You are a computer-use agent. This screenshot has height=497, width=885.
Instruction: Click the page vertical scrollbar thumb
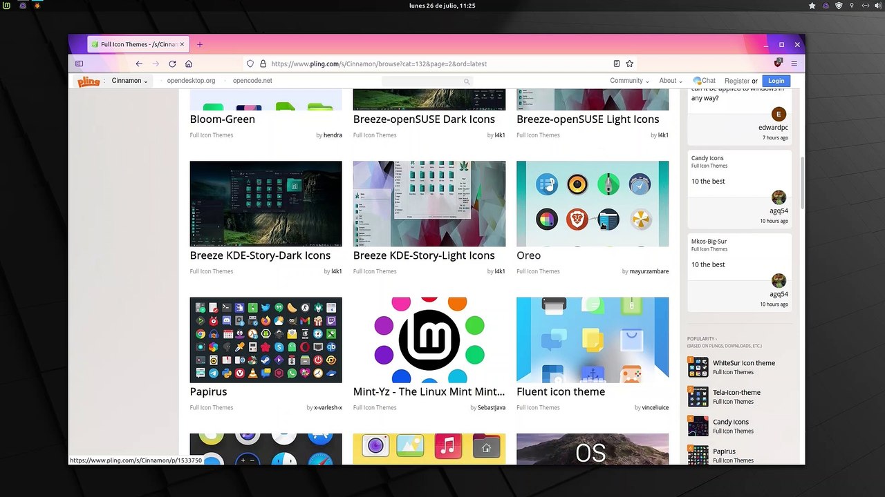click(x=803, y=183)
